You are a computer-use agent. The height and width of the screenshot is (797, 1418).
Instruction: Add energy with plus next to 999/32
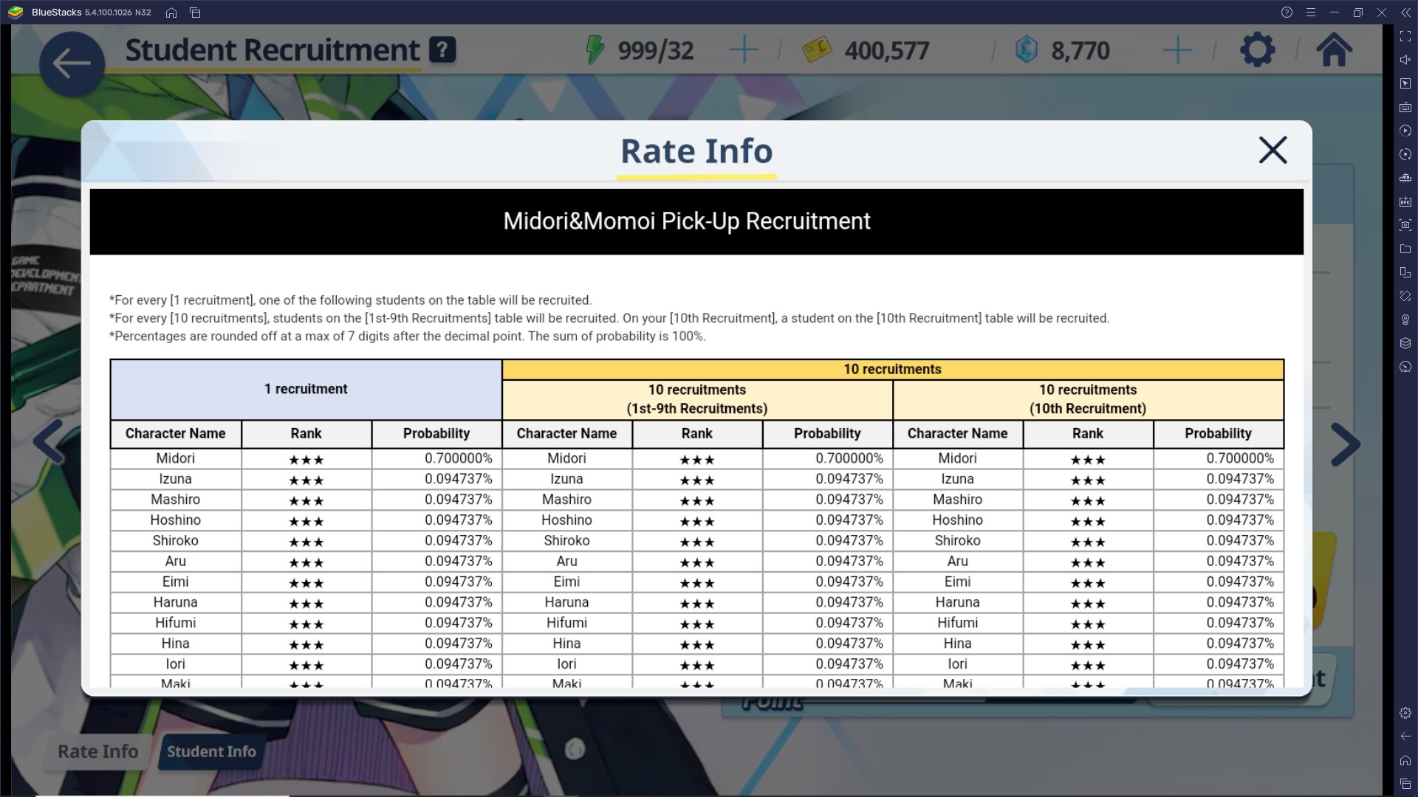[743, 50]
